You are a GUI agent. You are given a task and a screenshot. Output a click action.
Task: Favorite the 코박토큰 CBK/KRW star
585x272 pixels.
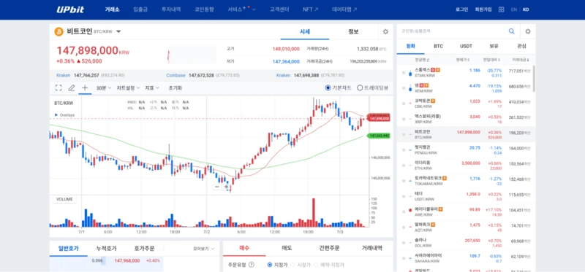(404, 104)
